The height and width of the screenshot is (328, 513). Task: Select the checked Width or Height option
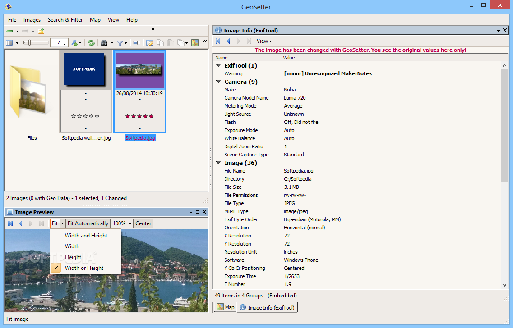click(x=84, y=268)
